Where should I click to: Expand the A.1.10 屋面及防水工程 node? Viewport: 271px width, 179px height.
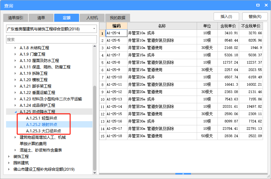[15, 60]
